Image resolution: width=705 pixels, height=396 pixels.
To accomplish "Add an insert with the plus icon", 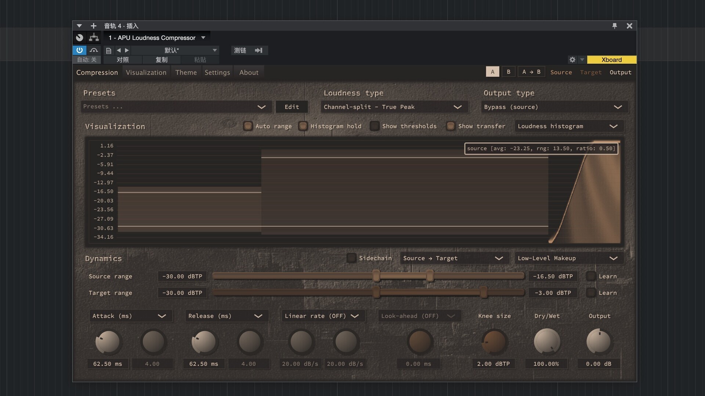I will pyautogui.click(x=93, y=26).
